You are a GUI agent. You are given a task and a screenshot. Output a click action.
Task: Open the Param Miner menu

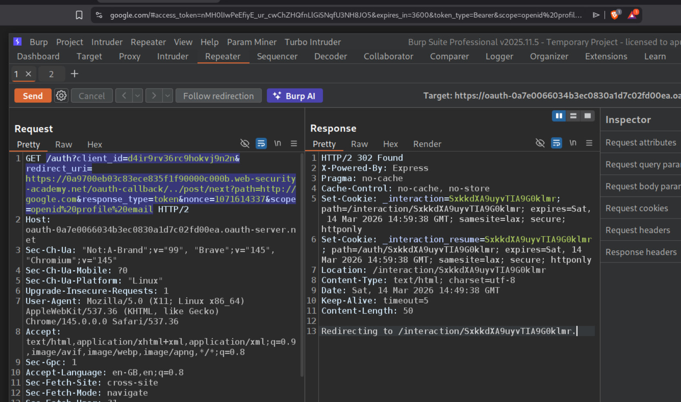pos(251,42)
